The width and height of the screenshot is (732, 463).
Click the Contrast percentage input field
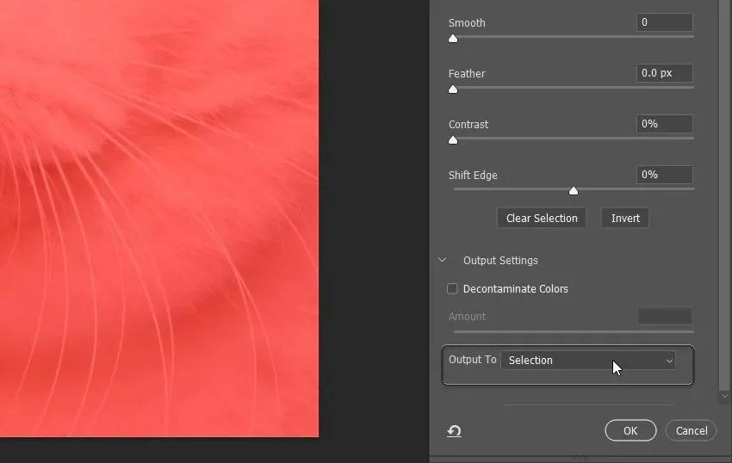coord(664,124)
